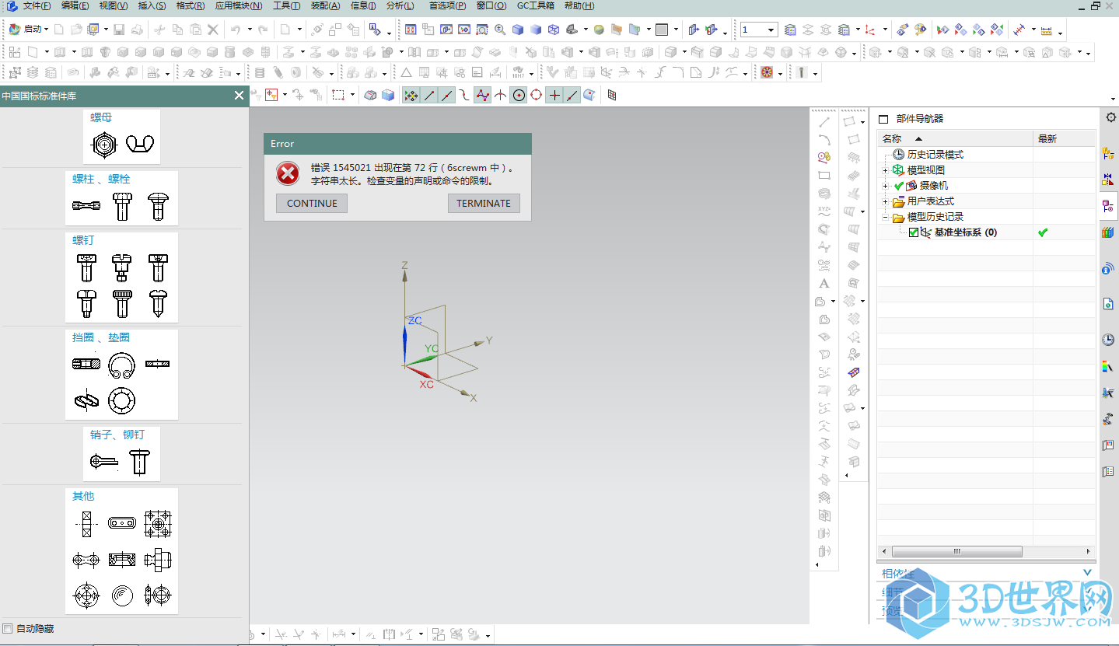The width and height of the screenshot is (1119, 646).
Task: Close the 中国国标标准件库 panel
Action: click(x=239, y=96)
